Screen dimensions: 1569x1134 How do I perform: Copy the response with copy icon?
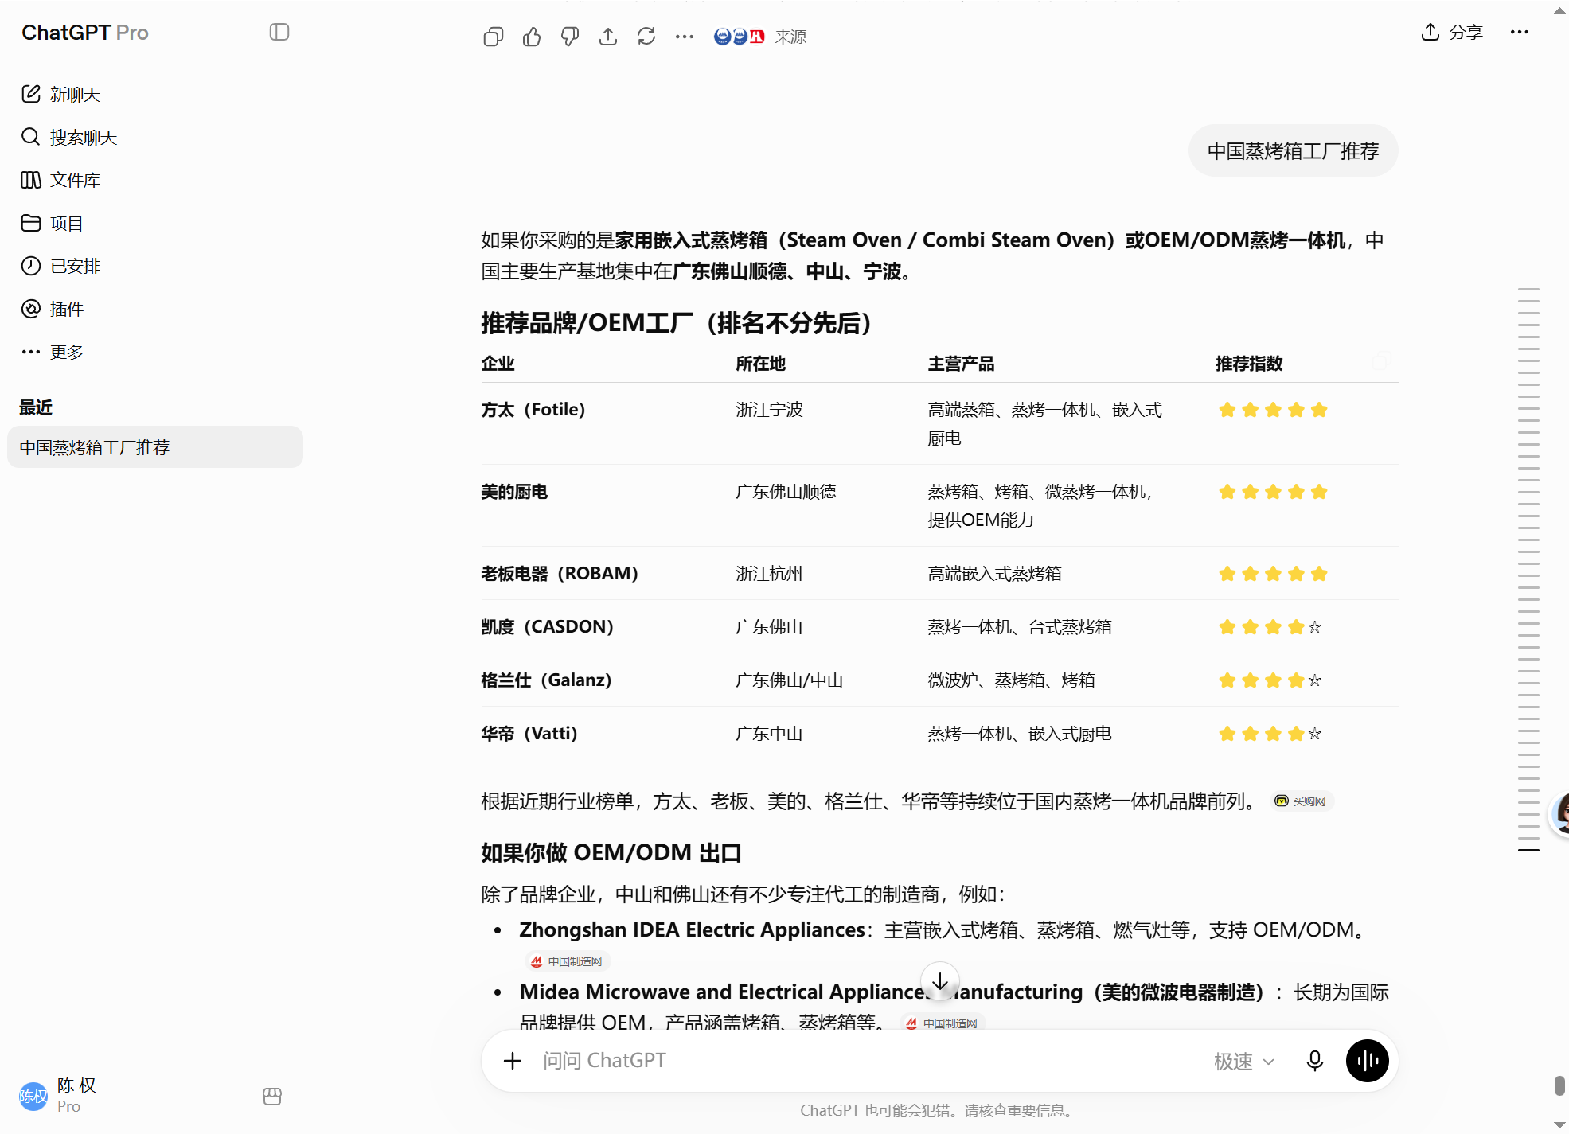[494, 37]
